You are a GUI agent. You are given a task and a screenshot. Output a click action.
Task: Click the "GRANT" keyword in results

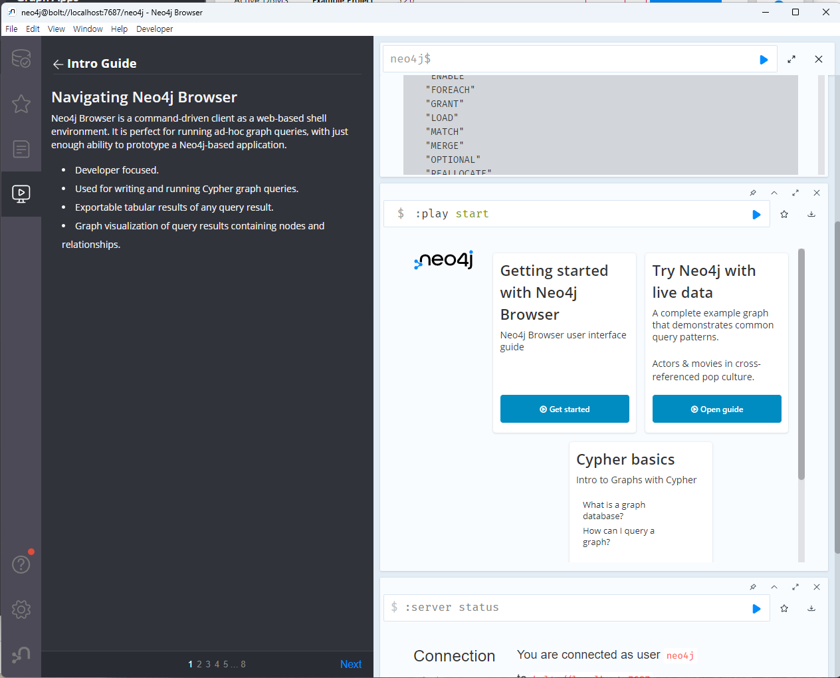pyautogui.click(x=445, y=104)
